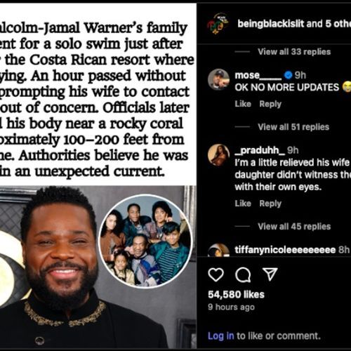Viewport: 351px width, 351px height.
Task: Click verified badge next to mose_____
Action: pos(289,75)
